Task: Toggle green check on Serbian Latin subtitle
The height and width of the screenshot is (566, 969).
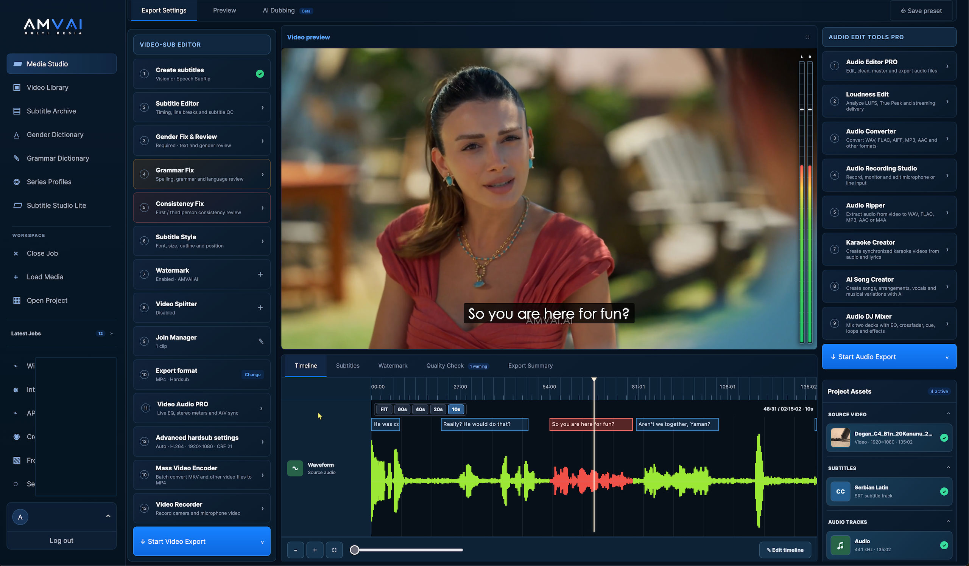Action: pyautogui.click(x=944, y=492)
